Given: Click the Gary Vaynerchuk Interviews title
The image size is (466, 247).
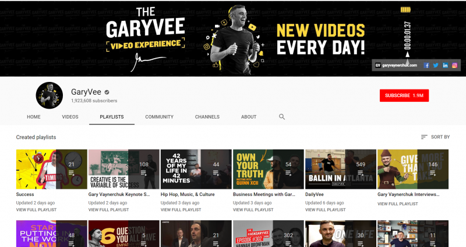Looking at the screenshot, I should coord(408,195).
